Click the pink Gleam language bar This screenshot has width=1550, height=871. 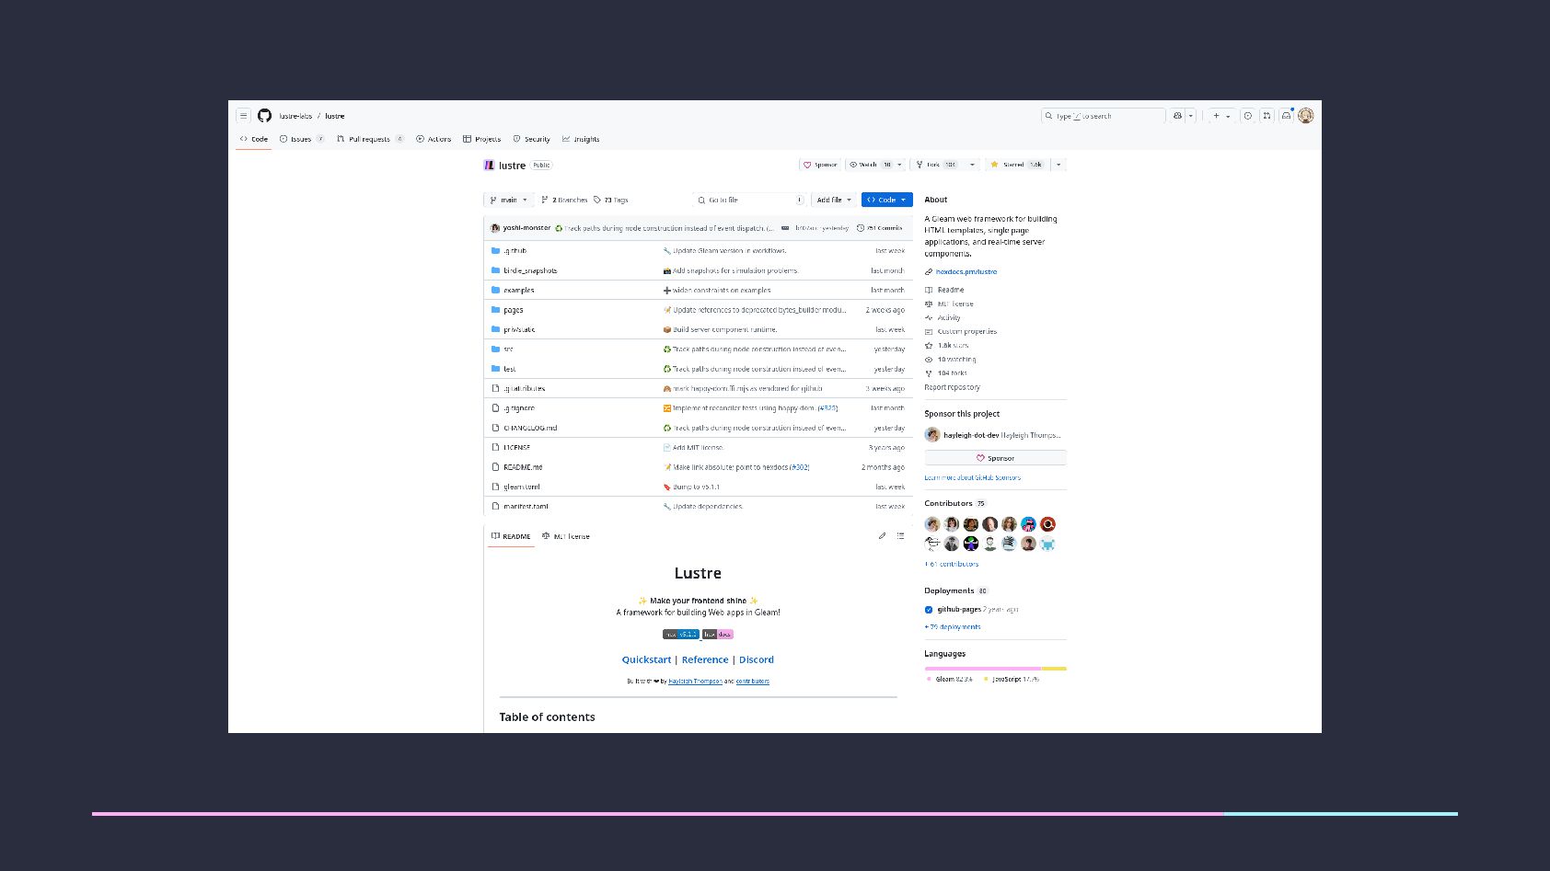click(982, 669)
